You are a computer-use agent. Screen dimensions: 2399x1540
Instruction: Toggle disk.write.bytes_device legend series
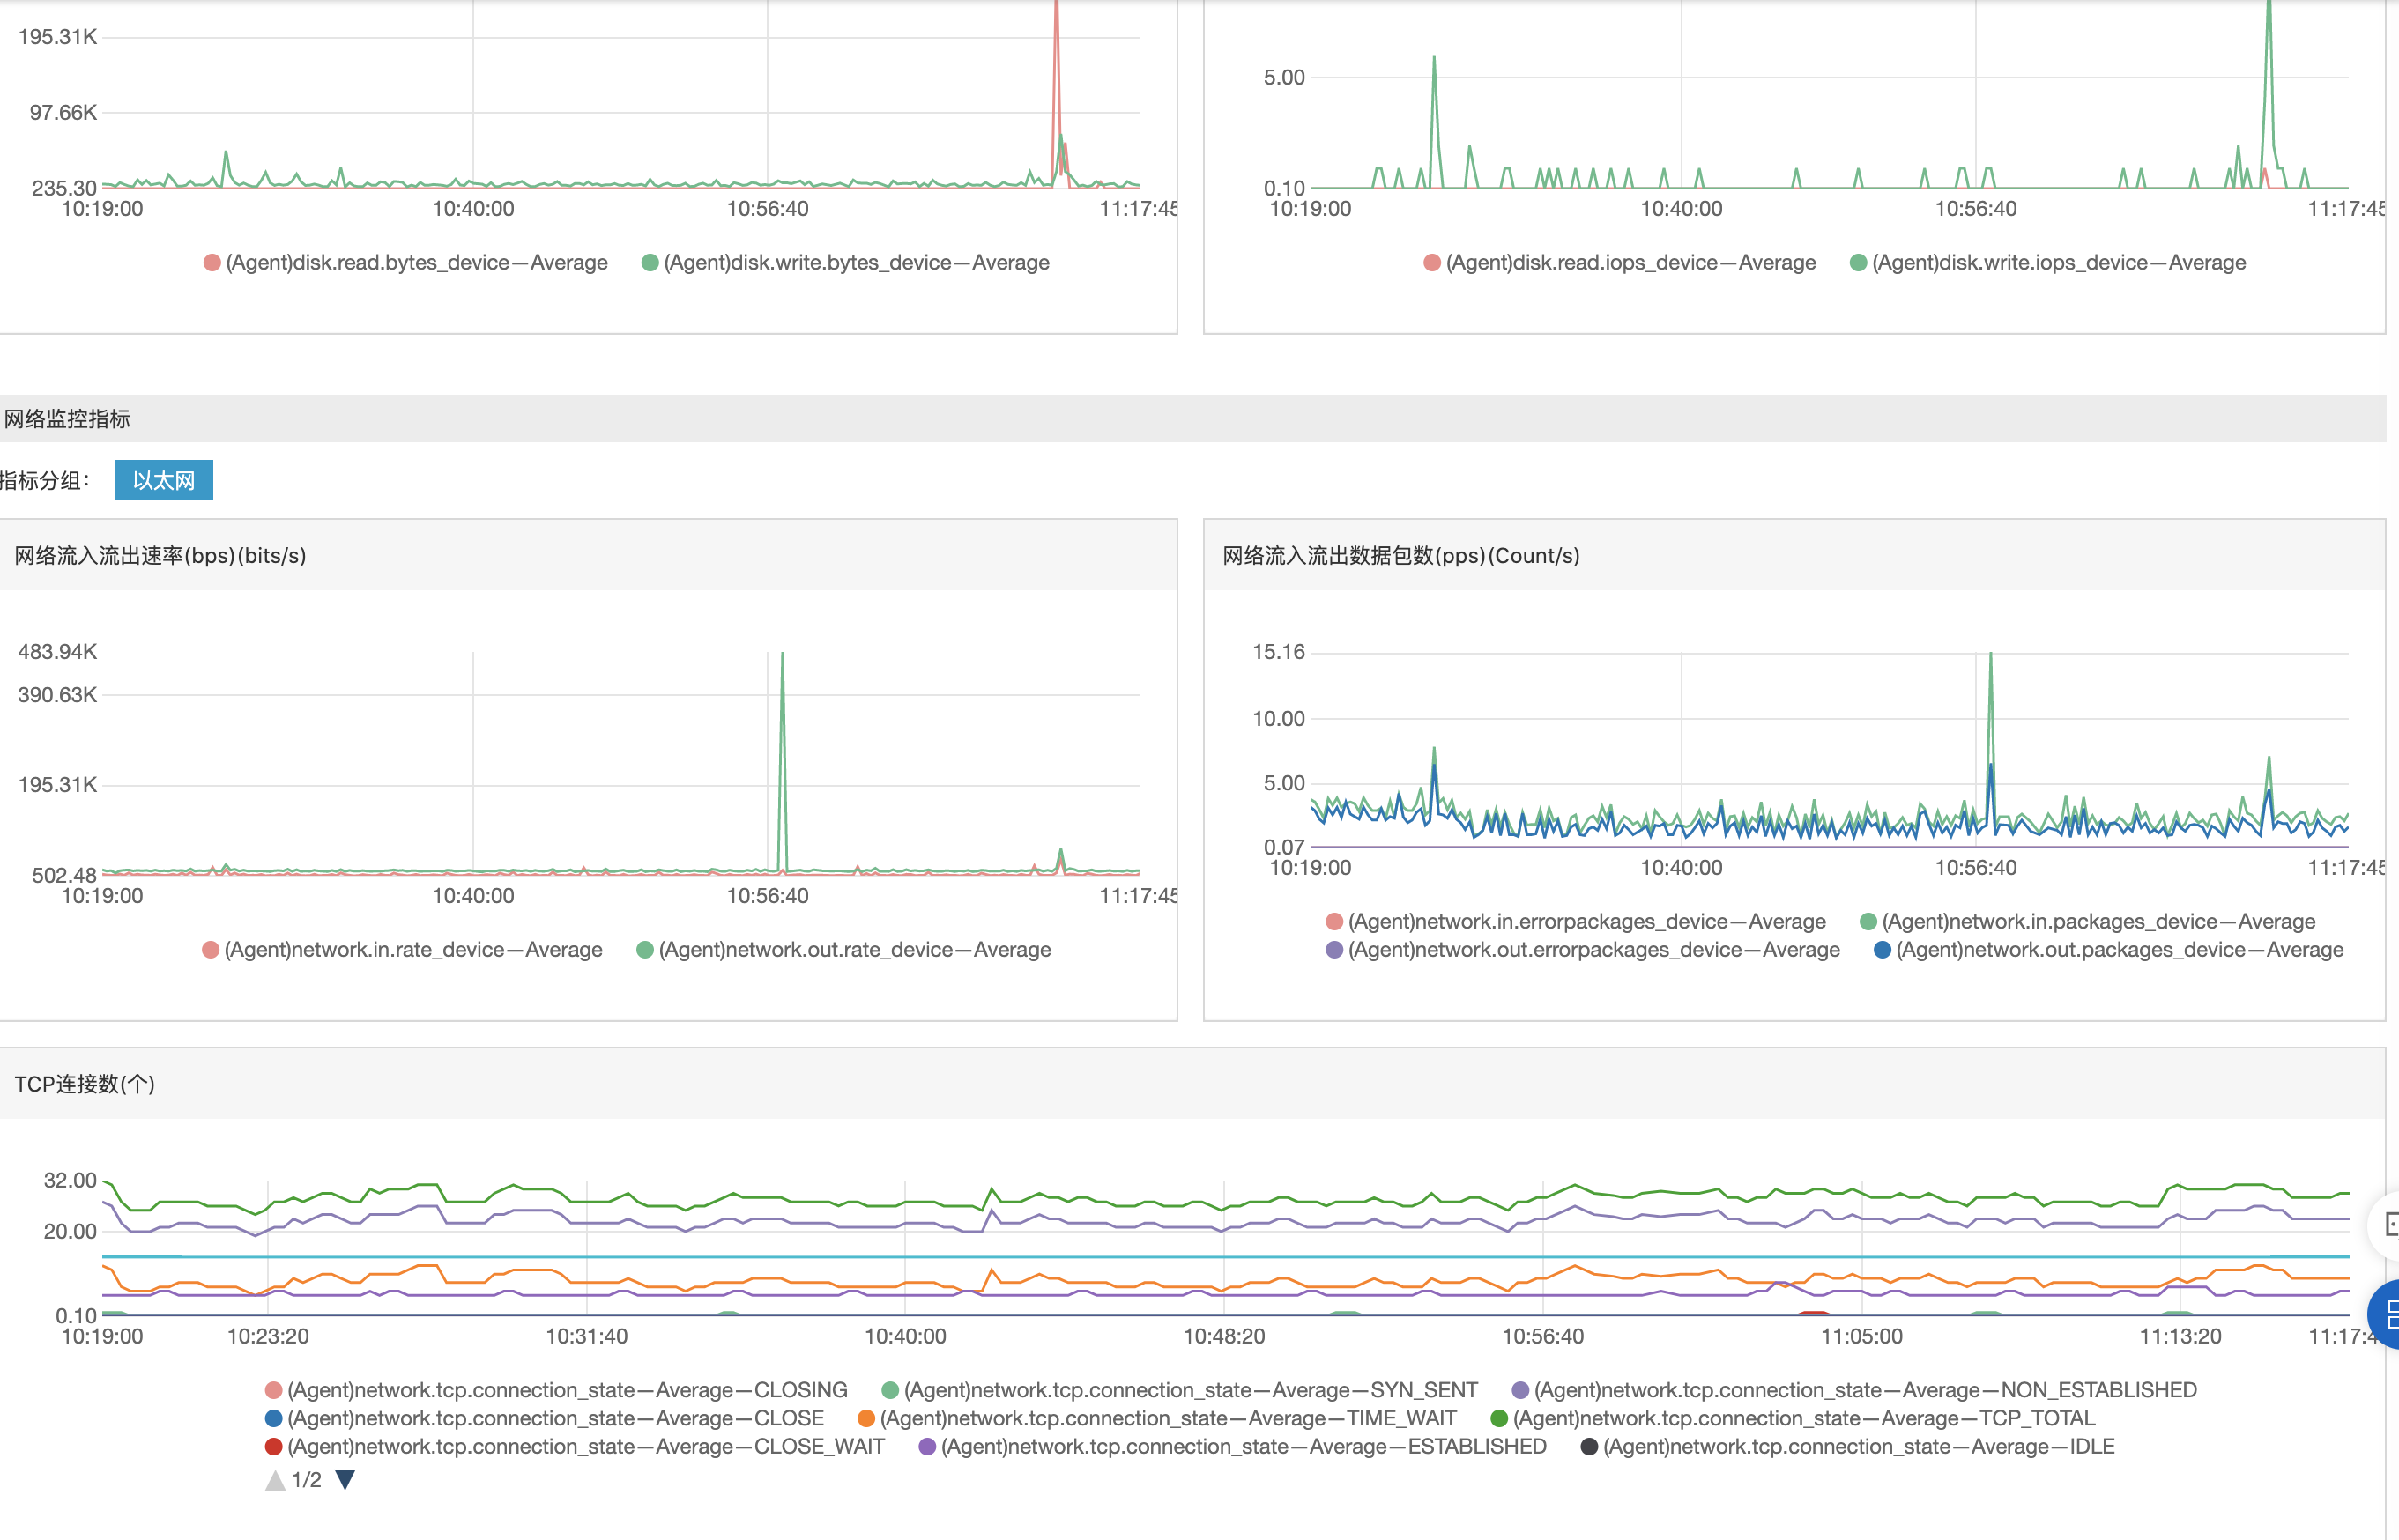pos(845,262)
